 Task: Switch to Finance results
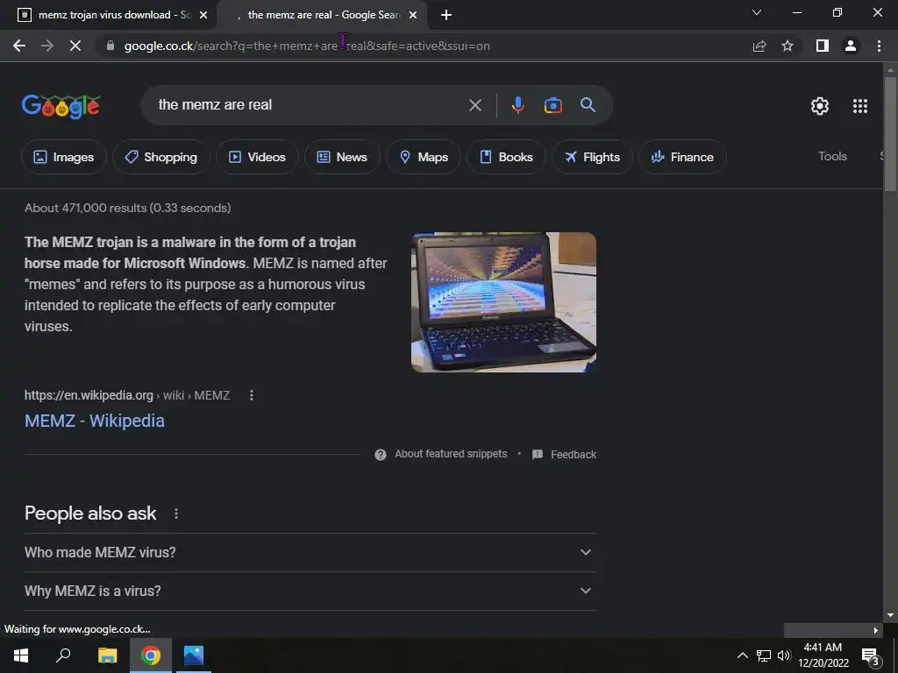pos(682,157)
